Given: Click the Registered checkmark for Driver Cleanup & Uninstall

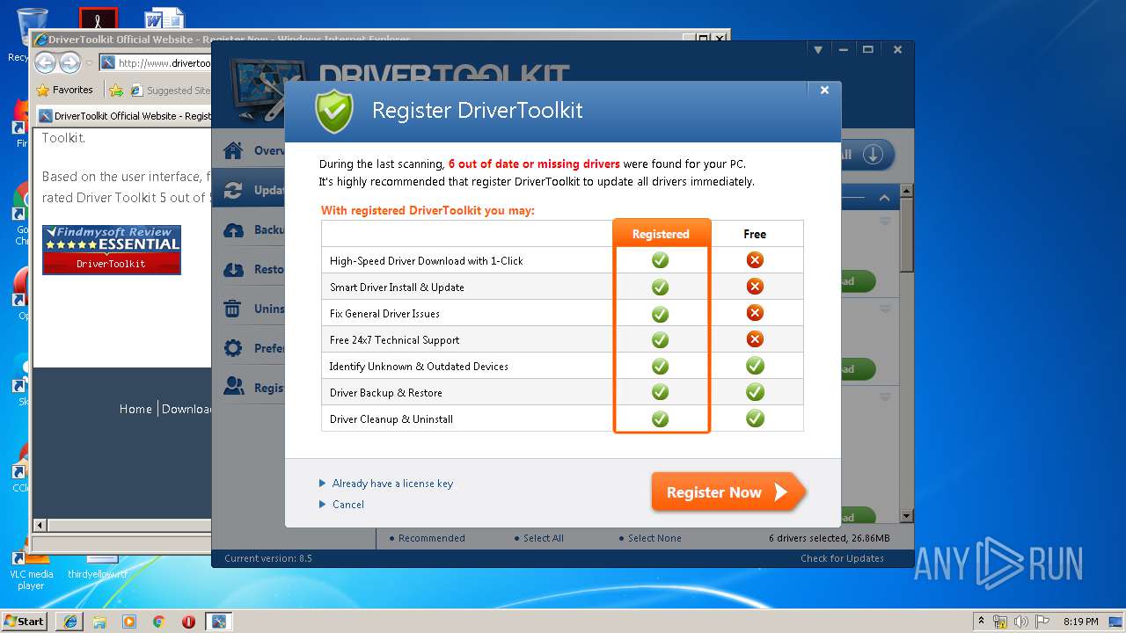Looking at the screenshot, I should [x=660, y=418].
